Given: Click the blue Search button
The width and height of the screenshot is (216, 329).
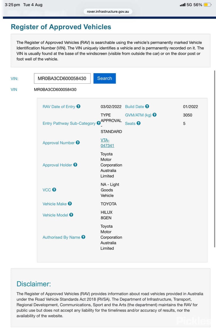Looking at the screenshot, I should [105, 78].
